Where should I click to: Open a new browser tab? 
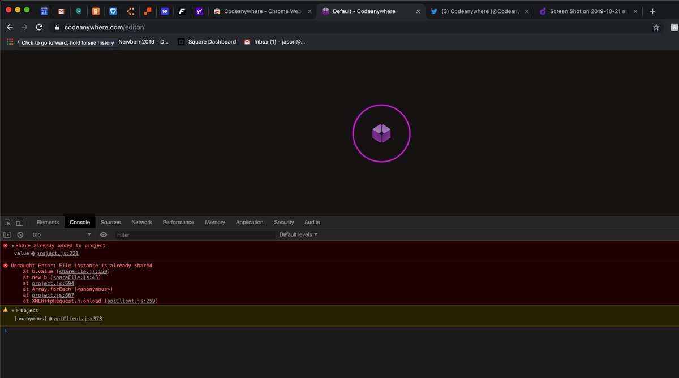[652, 11]
